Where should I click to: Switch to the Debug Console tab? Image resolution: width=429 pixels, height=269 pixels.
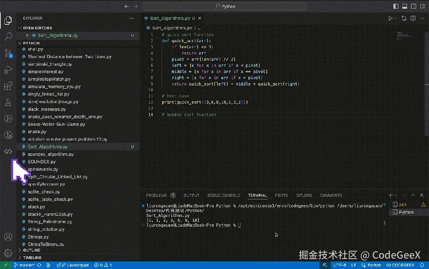[x=223, y=195]
